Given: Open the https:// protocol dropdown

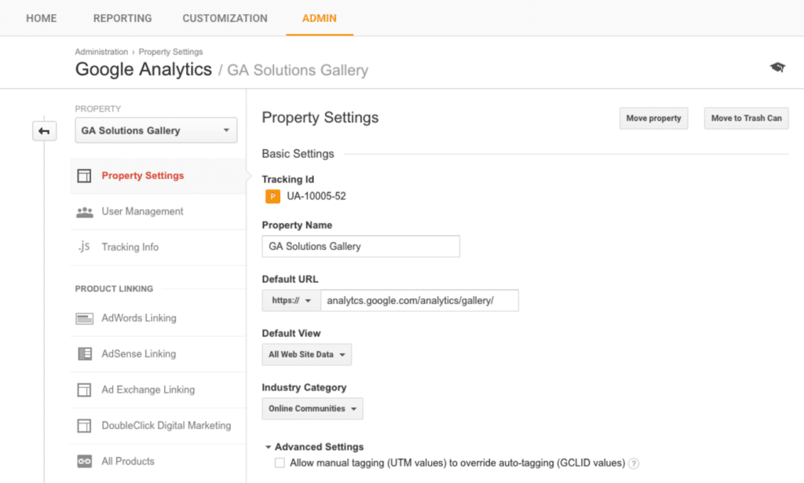Looking at the screenshot, I should click(x=291, y=301).
